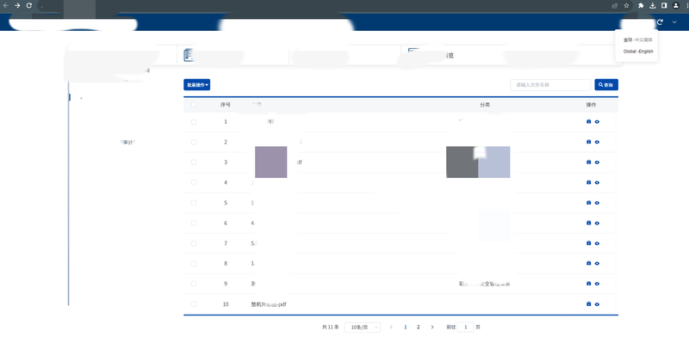Image resolution: width=689 pixels, height=337 pixels.
Task: Open the 批量操作 dropdown button
Action: click(x=197, y=85)
